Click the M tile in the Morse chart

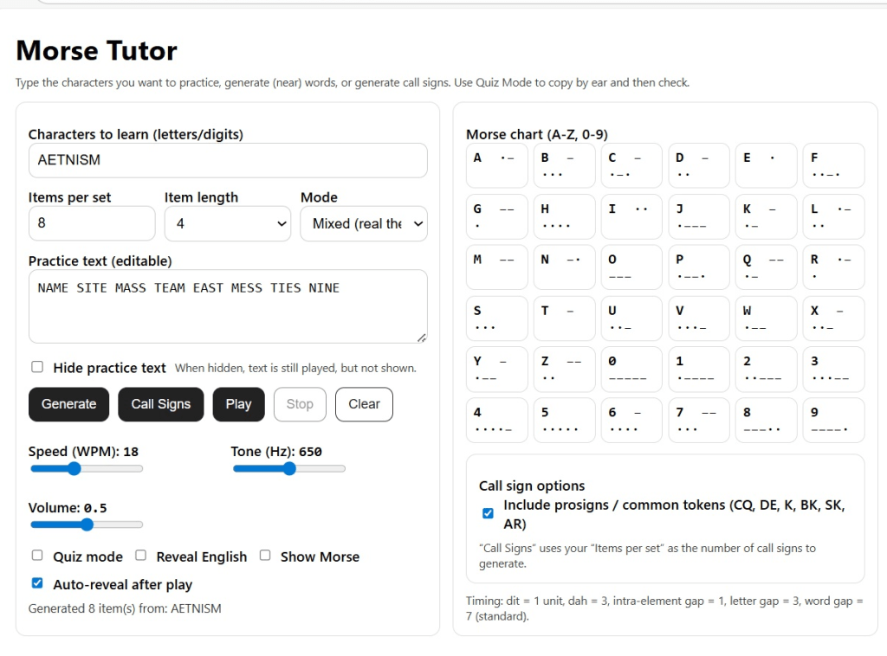pos(496,267)
